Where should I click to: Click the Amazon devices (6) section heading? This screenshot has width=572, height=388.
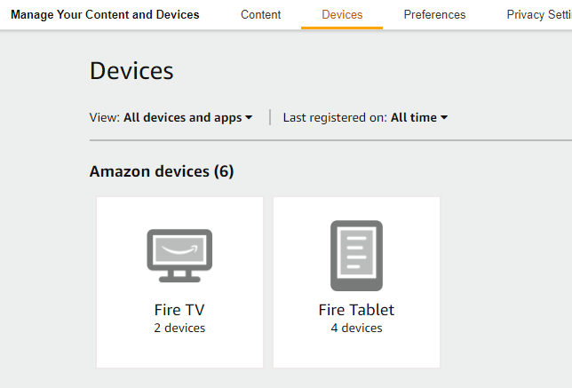coord(162,171)
